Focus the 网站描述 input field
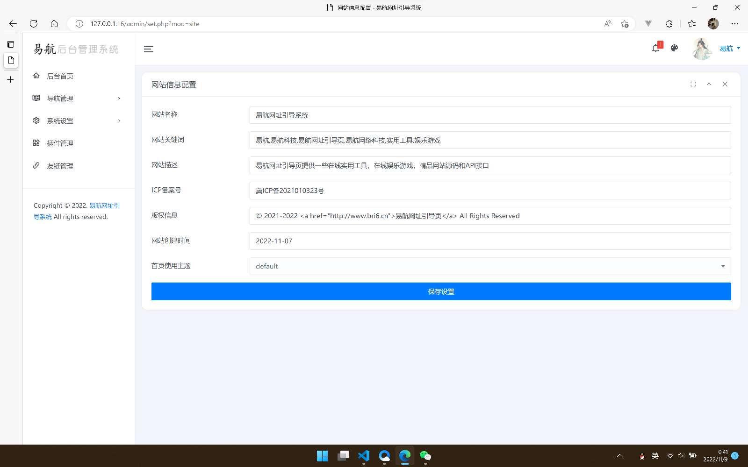Viewport: 748px width, 467px height. (x=490, y=165)
